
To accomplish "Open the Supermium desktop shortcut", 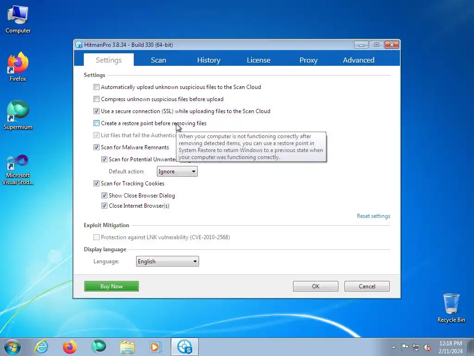I will [18, 115].
